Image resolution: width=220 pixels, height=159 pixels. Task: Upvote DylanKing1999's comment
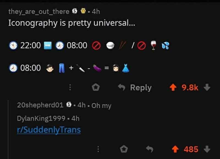pos(175,149)
